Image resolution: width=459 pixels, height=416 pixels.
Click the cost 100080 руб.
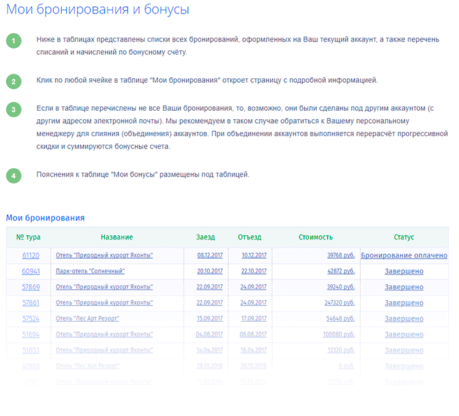pyautogui.click(x=339, y=334)
